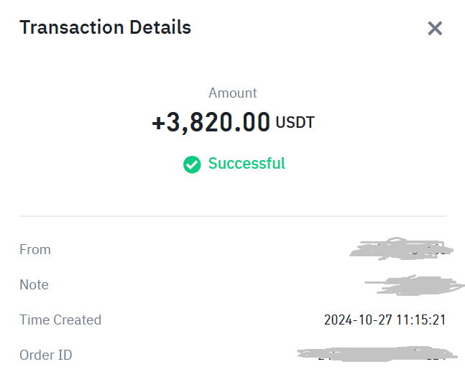Click the plus sign before 3,820.00
Screen dimensions: 465x382
158,123
